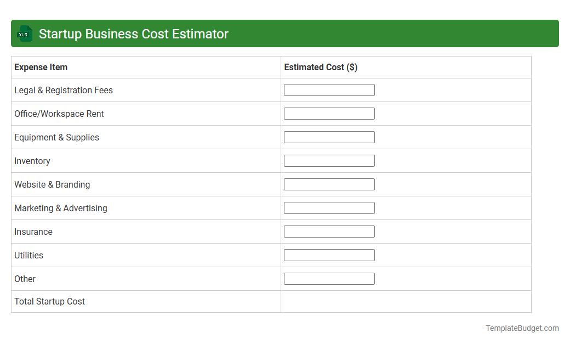Click the Marketing & Advertising cost field

click(x=329, y=207)
